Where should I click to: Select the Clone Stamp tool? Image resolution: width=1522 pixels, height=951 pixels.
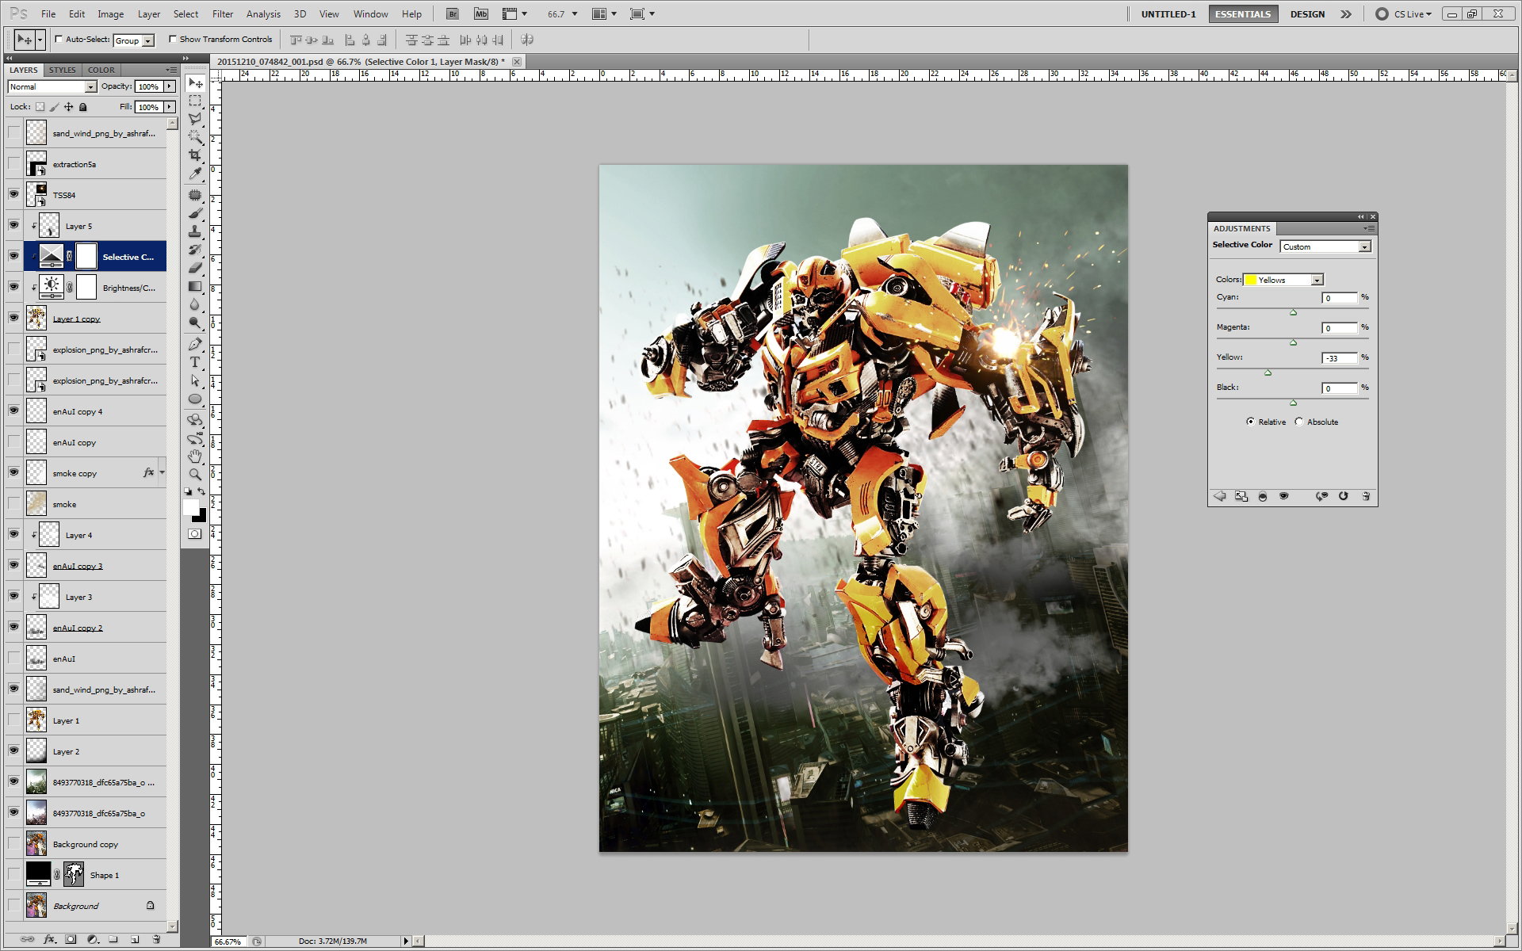click(x=195, y=231)
